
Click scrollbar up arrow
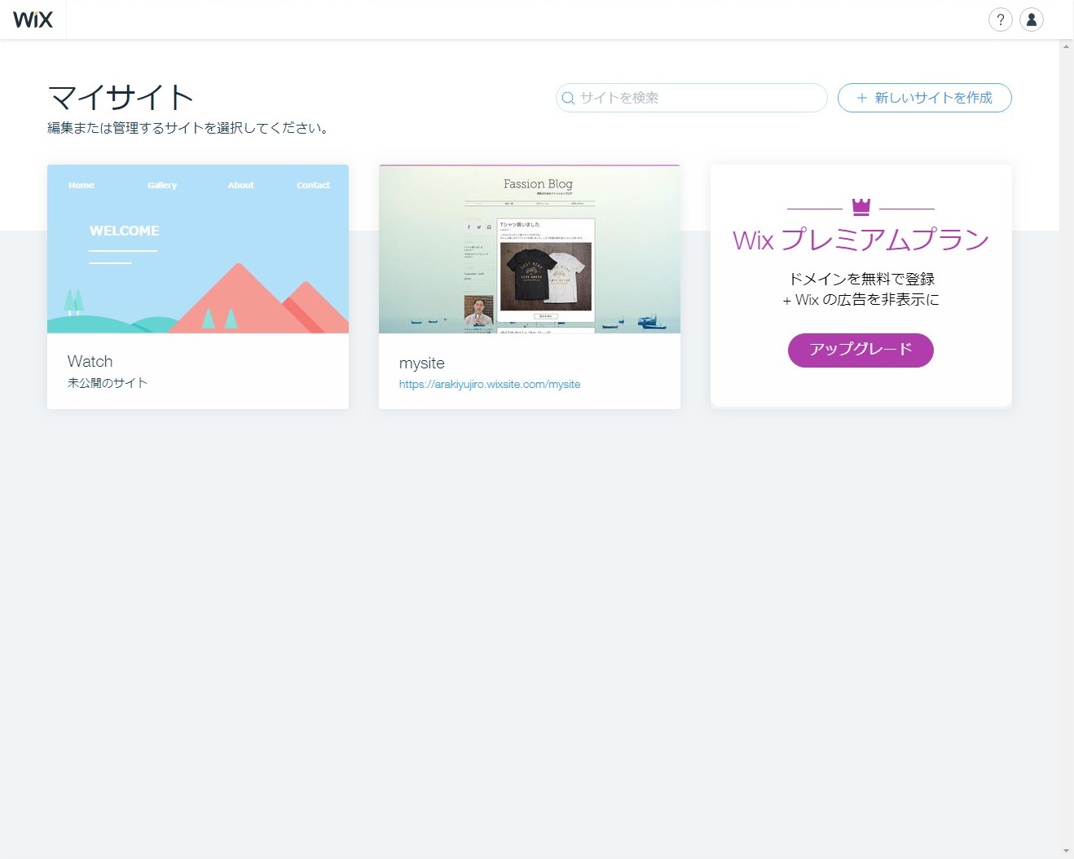(x=1066, y=46)
